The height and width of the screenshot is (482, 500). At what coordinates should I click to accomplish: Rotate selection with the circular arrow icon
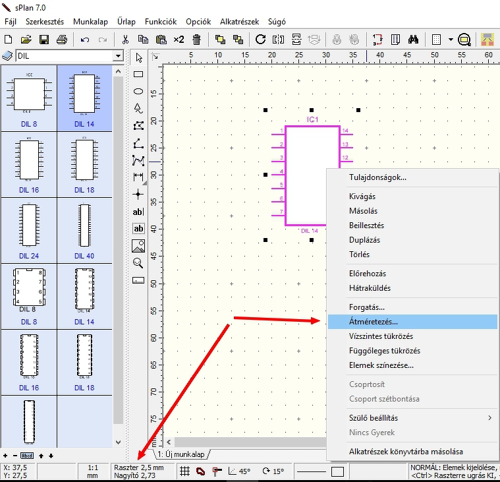(260, 40)
